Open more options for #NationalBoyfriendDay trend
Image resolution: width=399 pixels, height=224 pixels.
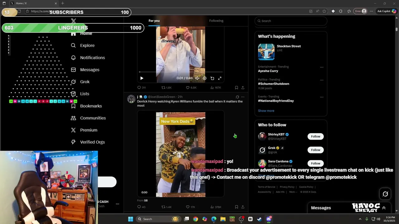tap(322, 97)
